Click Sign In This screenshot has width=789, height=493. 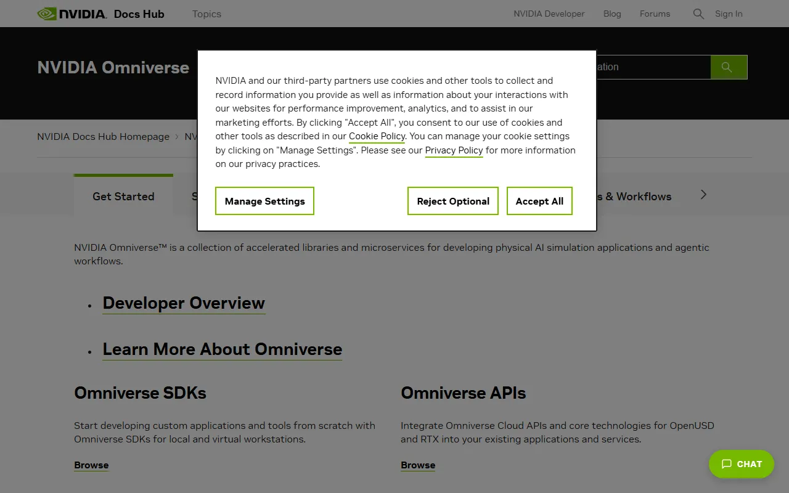pyautogui.click(x=729, y=14)
